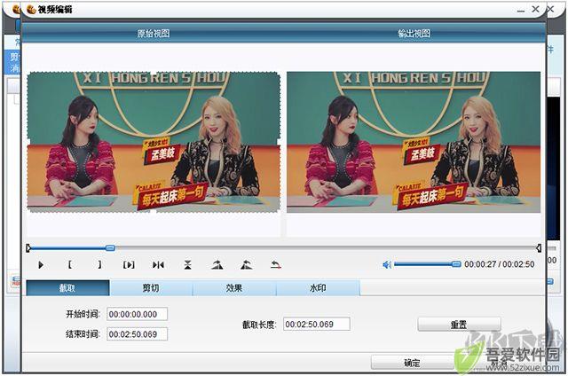Click the volume slider handle

pyautogui.click(x=456, y=264)
